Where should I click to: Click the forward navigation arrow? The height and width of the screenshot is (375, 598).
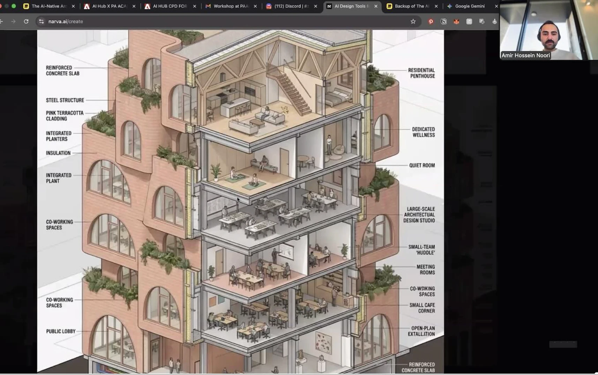(13, 21)
